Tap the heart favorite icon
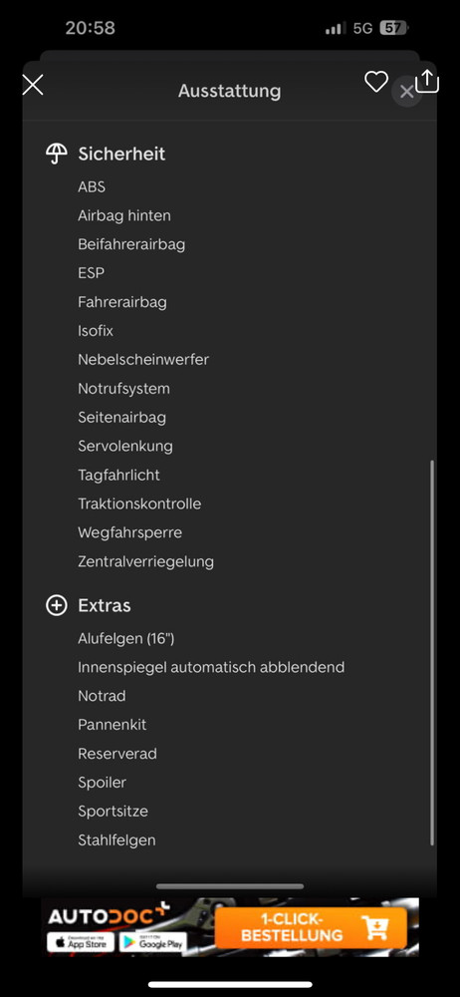460x997 pixels. [376, 82]
